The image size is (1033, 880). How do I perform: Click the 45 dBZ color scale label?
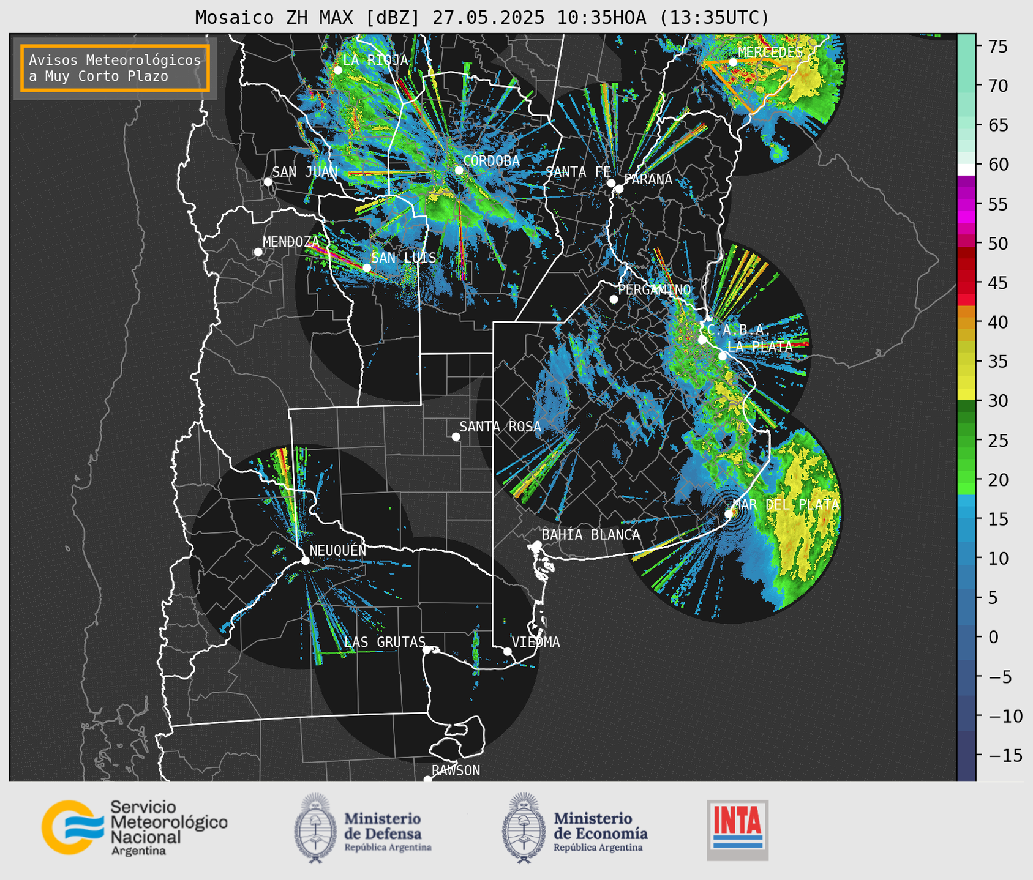click(998, 283)
